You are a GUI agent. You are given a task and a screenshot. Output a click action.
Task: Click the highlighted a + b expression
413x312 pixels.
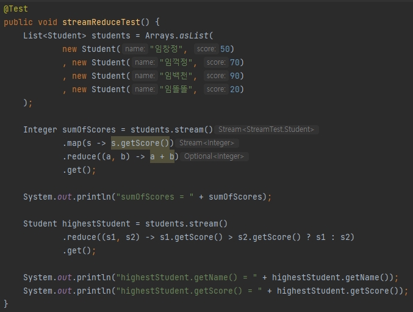(162, 156)
